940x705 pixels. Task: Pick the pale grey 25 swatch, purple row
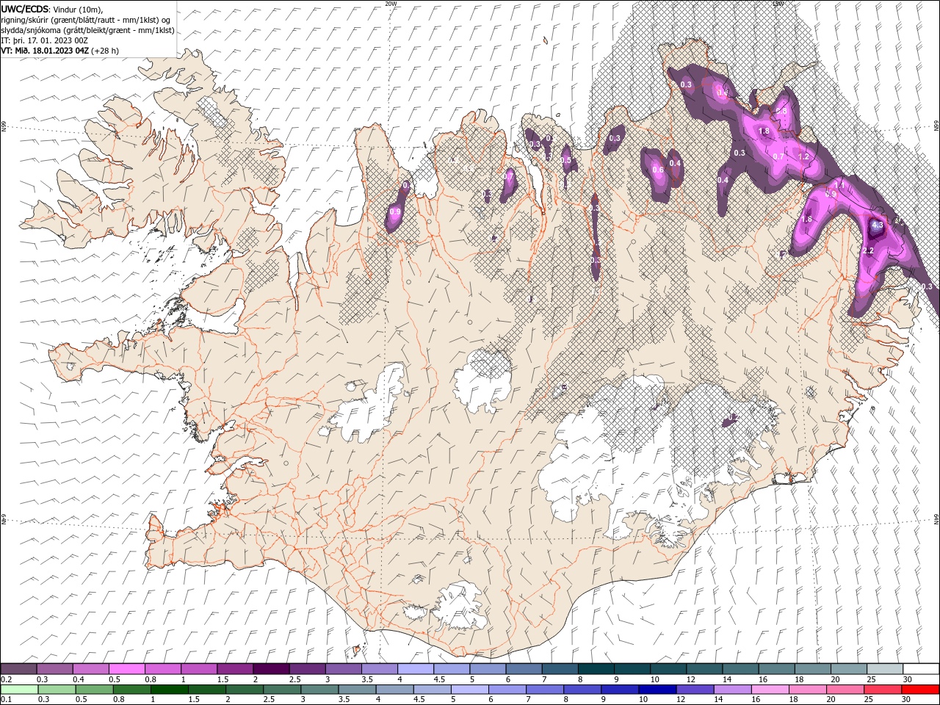[x=884, y=669]
